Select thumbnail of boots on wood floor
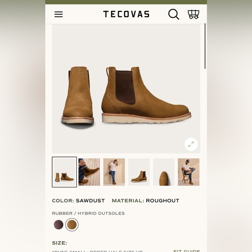Image resolution: width=252 pixels, height=252 pixels. pyautogui.click(x=89, y=172)
